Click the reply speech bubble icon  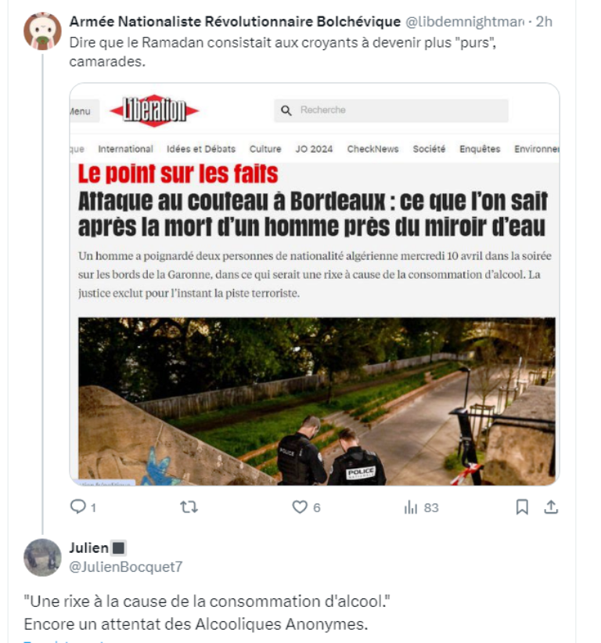pyautogui.click(x=77, y=507)
